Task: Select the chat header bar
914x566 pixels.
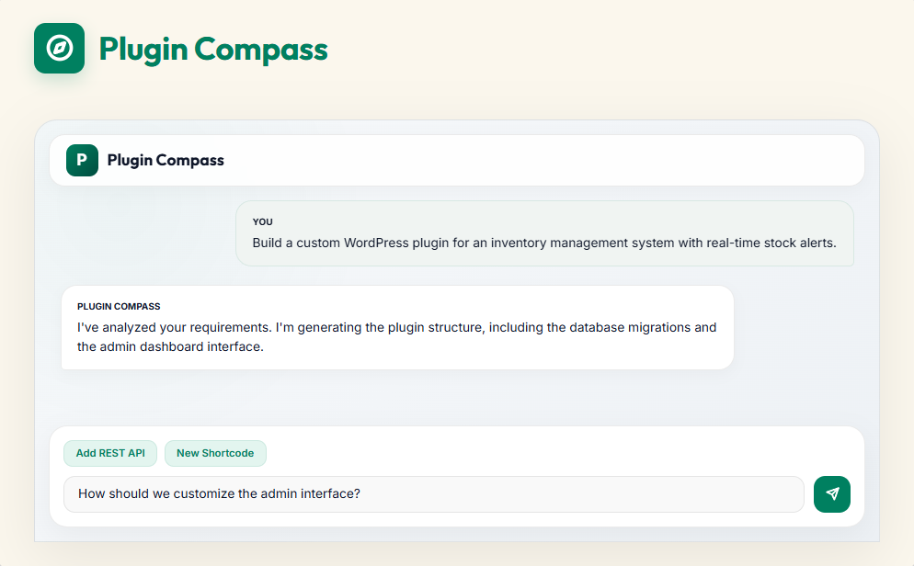Action: (x=457, y=160)
